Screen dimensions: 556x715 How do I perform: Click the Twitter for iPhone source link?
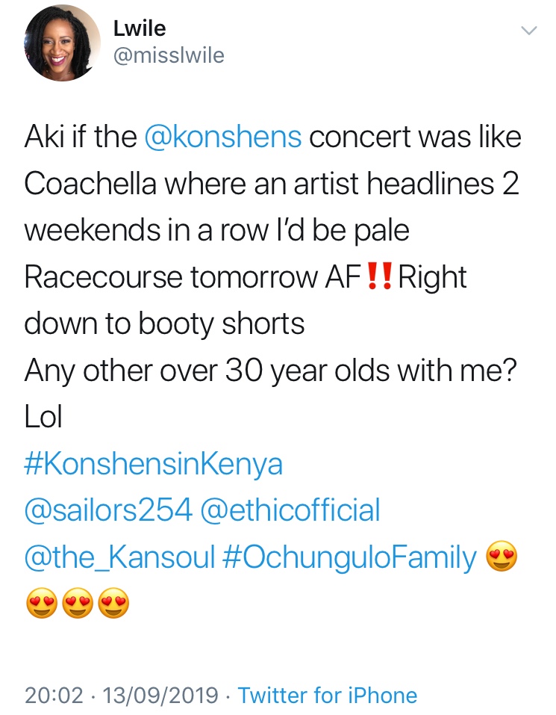pos(328,696)
